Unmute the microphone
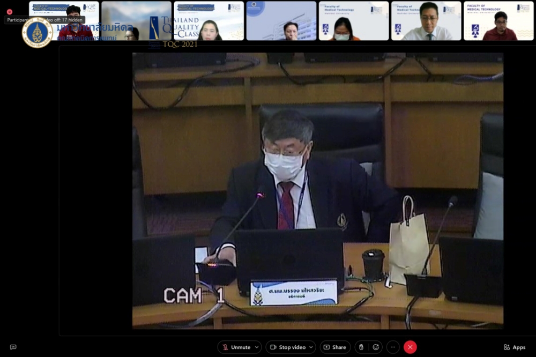Screen dimensions: 536x357 click(x=236, y=347)
